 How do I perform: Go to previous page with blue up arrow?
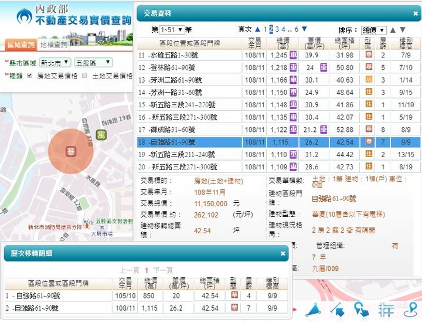[x=257, y=29]
